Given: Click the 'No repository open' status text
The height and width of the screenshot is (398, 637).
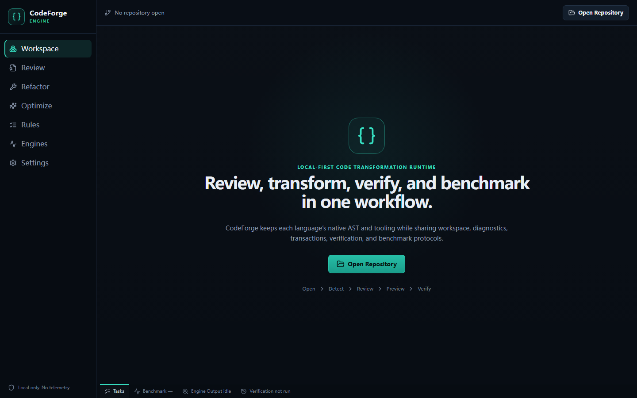Looking at the screenshot, I should coord(139,13).
